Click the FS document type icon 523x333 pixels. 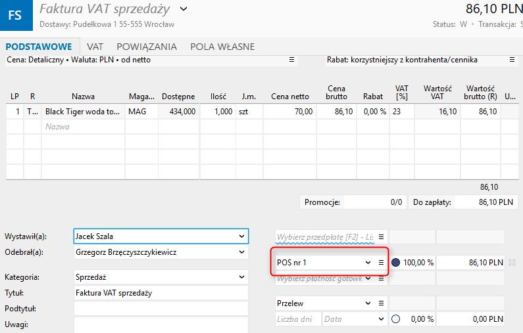point(16,15)
